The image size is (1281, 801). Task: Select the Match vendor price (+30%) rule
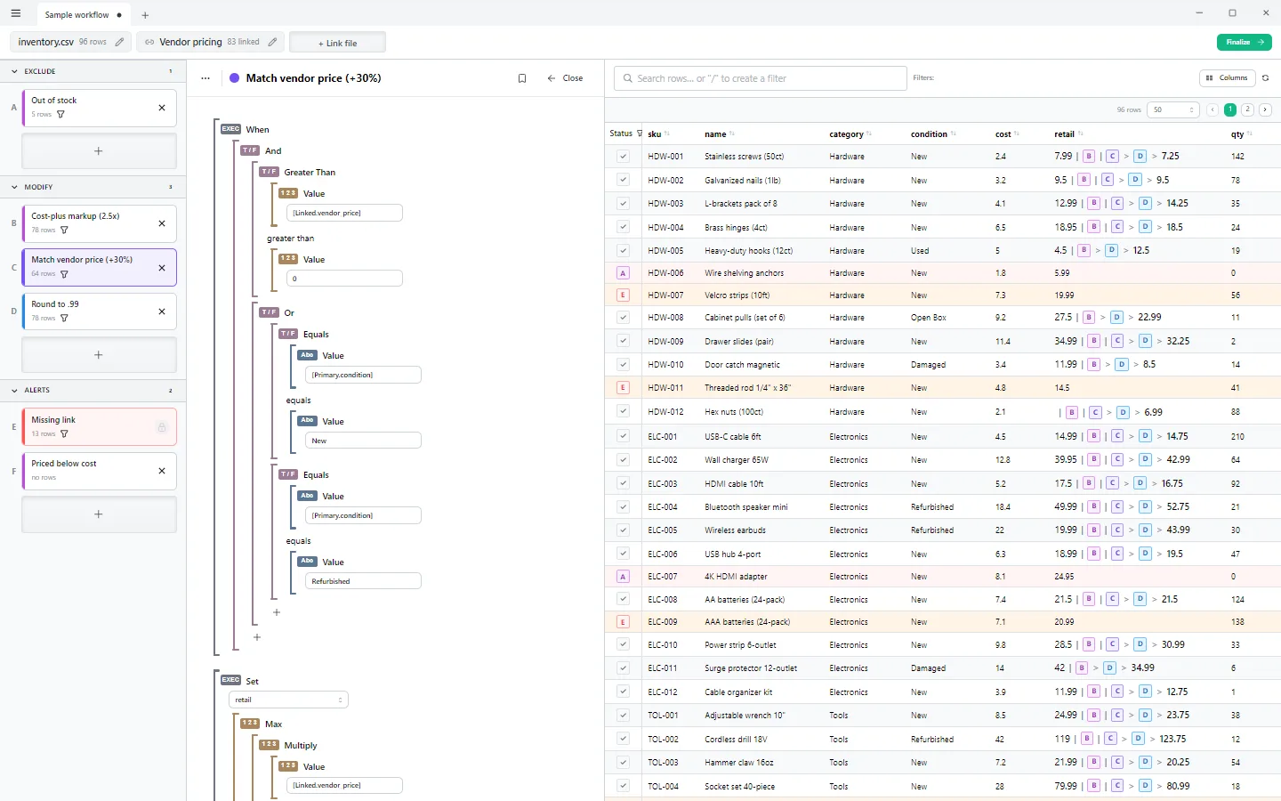click(100, 267)
